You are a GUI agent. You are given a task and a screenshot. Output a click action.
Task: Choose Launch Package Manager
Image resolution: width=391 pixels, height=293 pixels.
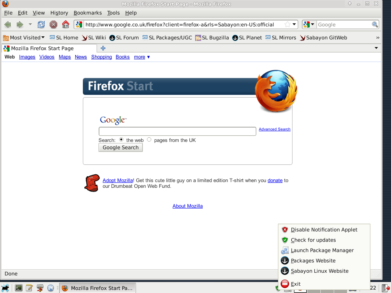(x=324, y=250)
